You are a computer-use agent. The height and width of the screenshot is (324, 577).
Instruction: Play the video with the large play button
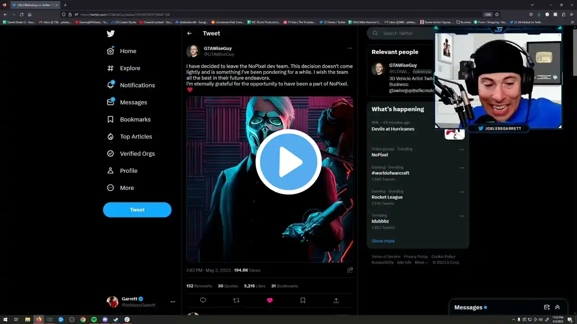pyautogui.click(x=288, y=162)
